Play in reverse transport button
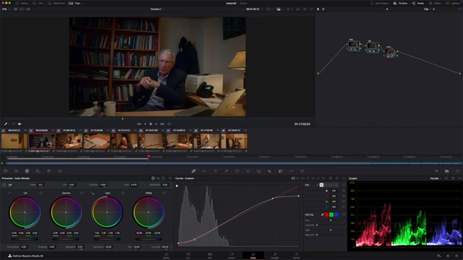Viewport: 463px width, 260px height. click(145, 123)
